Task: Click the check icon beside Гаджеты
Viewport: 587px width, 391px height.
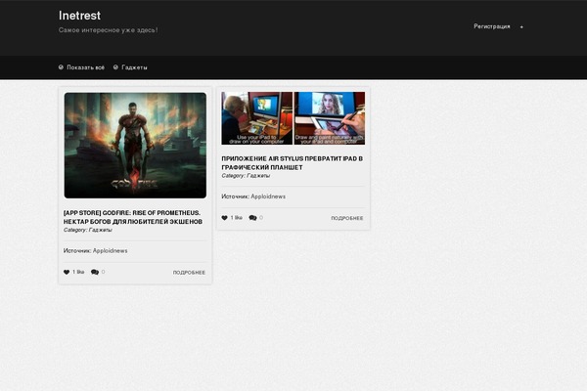Action: (x=115, y=67)
